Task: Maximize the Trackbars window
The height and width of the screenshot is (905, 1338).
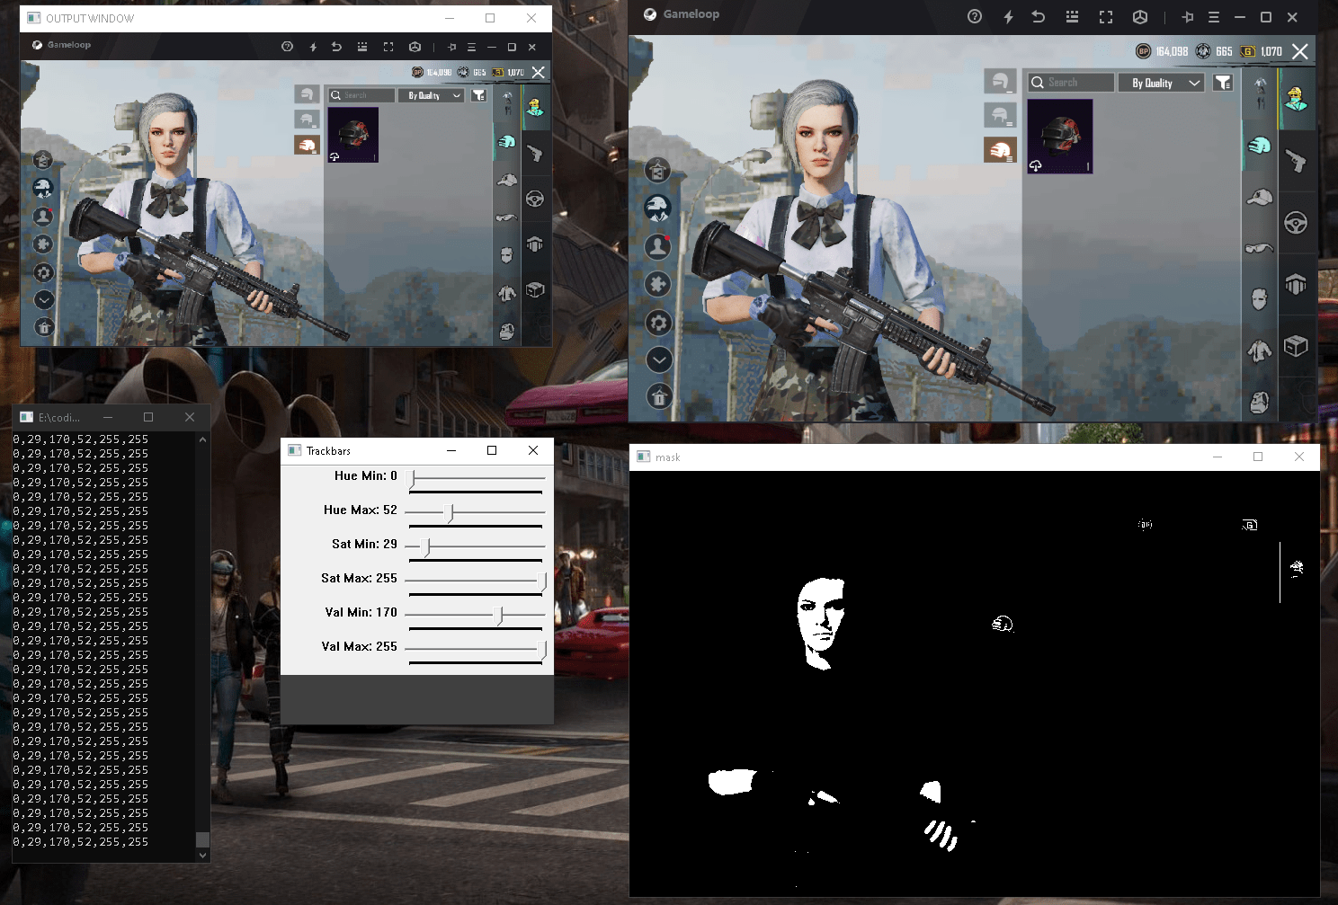Action: [492, 450]
